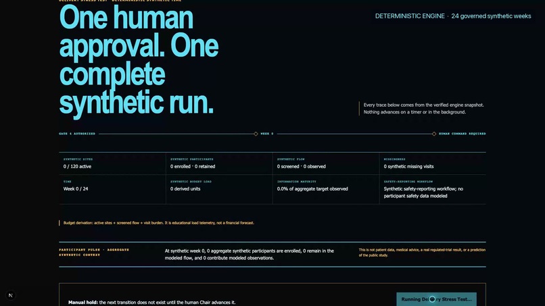This screenshot has width=545, height=306.
Task: Click the Running Delivery Stress Test button
Action: 436,299
